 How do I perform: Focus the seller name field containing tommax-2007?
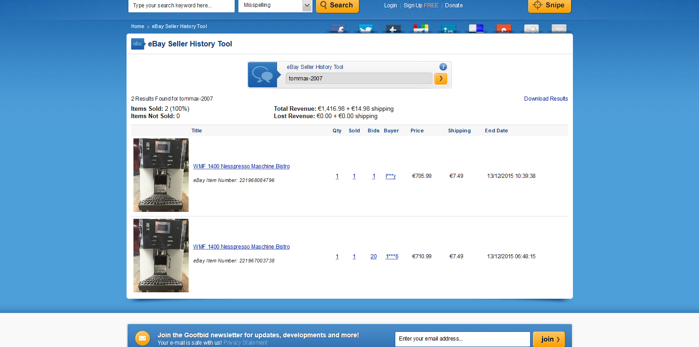pyautogui.click(x=359, y=79)
